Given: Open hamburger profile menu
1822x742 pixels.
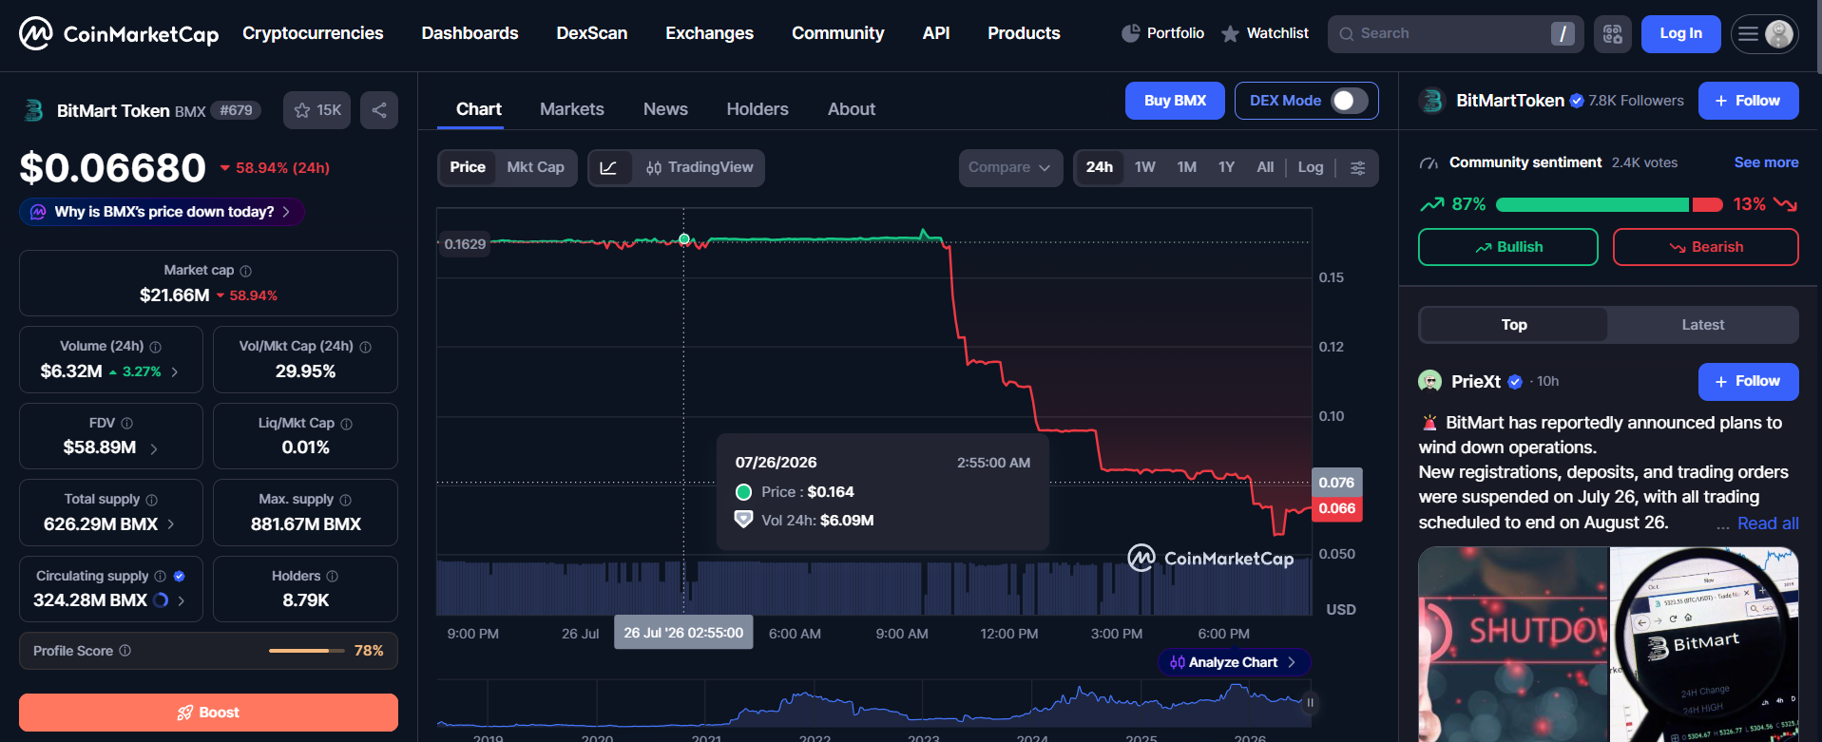Looking at the screenshot, I should tap(1764, 34).
